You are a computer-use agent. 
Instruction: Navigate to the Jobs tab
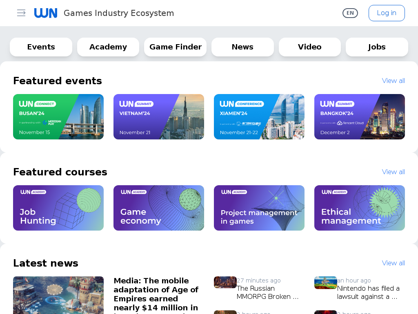click(377, 47)
